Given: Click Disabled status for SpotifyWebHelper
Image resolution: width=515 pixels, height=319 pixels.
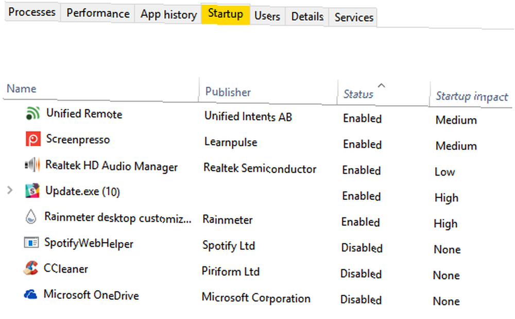Looking at the screenshot, I should pyautogui.click(x=362, y=248).
